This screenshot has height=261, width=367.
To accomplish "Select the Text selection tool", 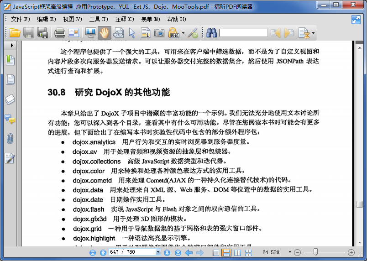I will tap(145, 33).
